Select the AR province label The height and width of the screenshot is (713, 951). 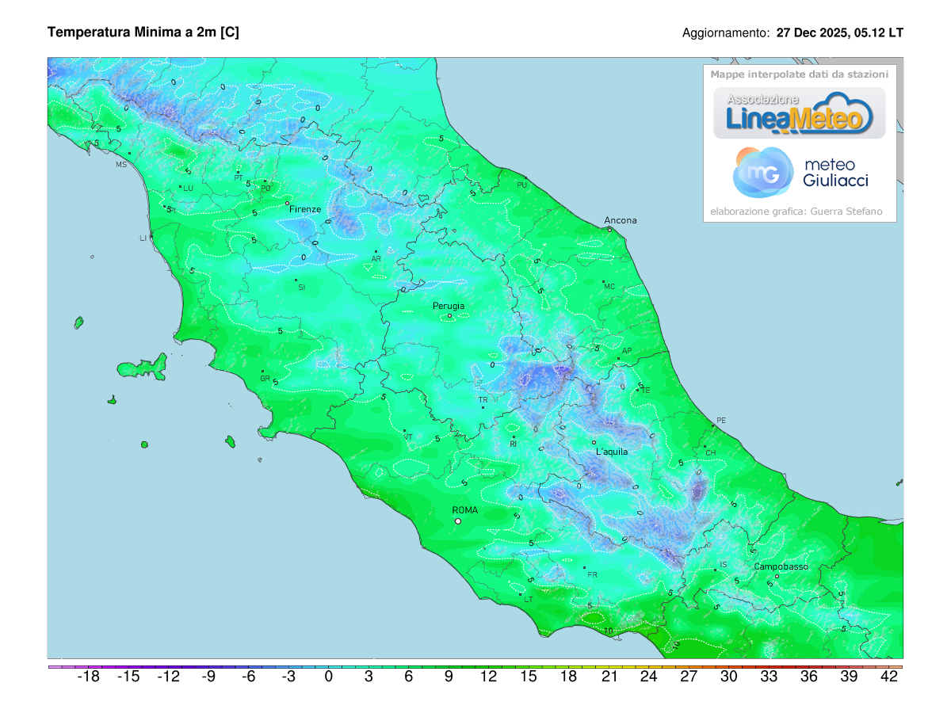tap(376, 258)
